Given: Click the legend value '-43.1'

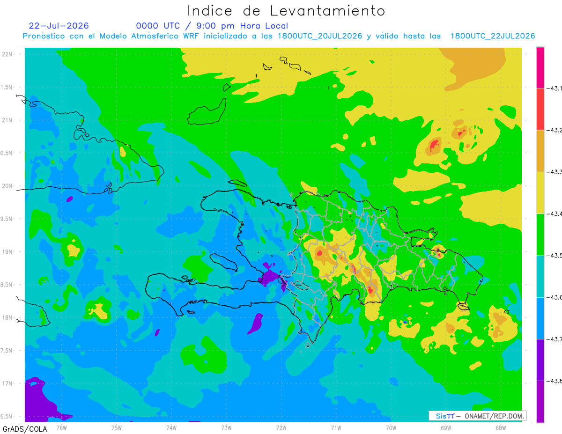Looking at the screenshot, I should [554, 88].
